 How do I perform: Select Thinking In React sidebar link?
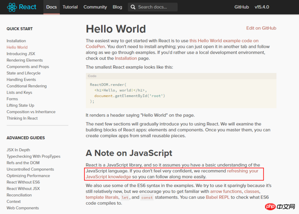pyautogui.click(x=22, y=118)
